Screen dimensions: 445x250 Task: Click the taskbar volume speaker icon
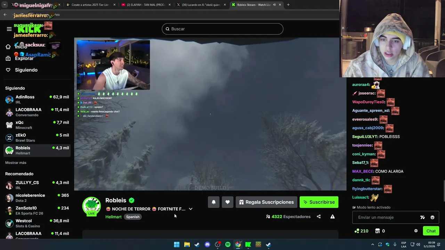click(x=418, y=244)
